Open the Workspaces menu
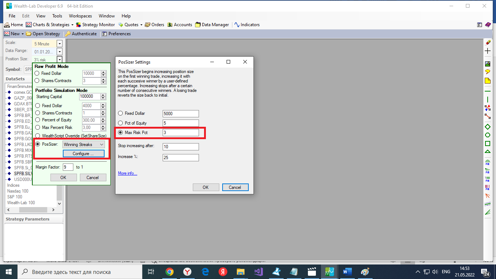The height and width of the screenshot is (279, 496). tap(80, 16)
